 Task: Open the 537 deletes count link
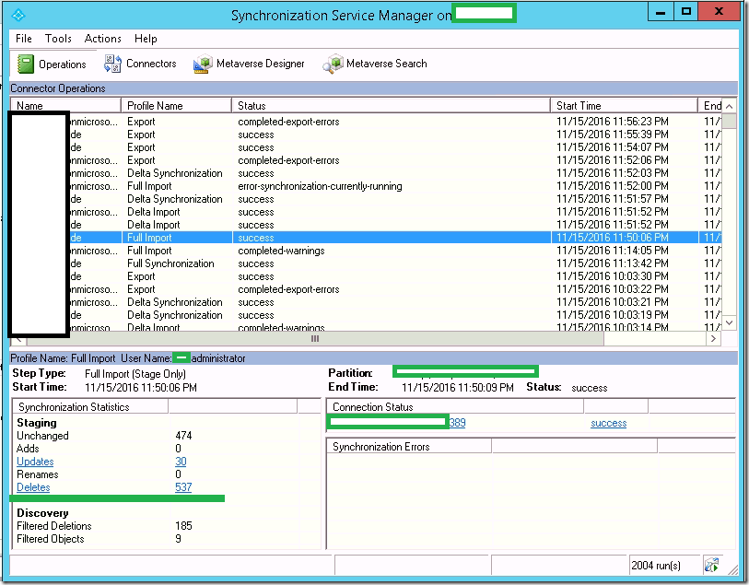pos(183,487)
